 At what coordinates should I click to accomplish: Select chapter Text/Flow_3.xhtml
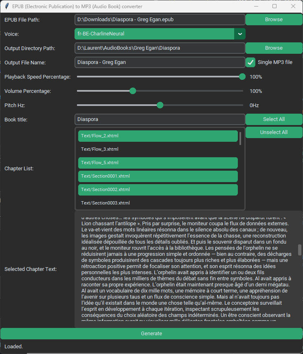point(158,149)
